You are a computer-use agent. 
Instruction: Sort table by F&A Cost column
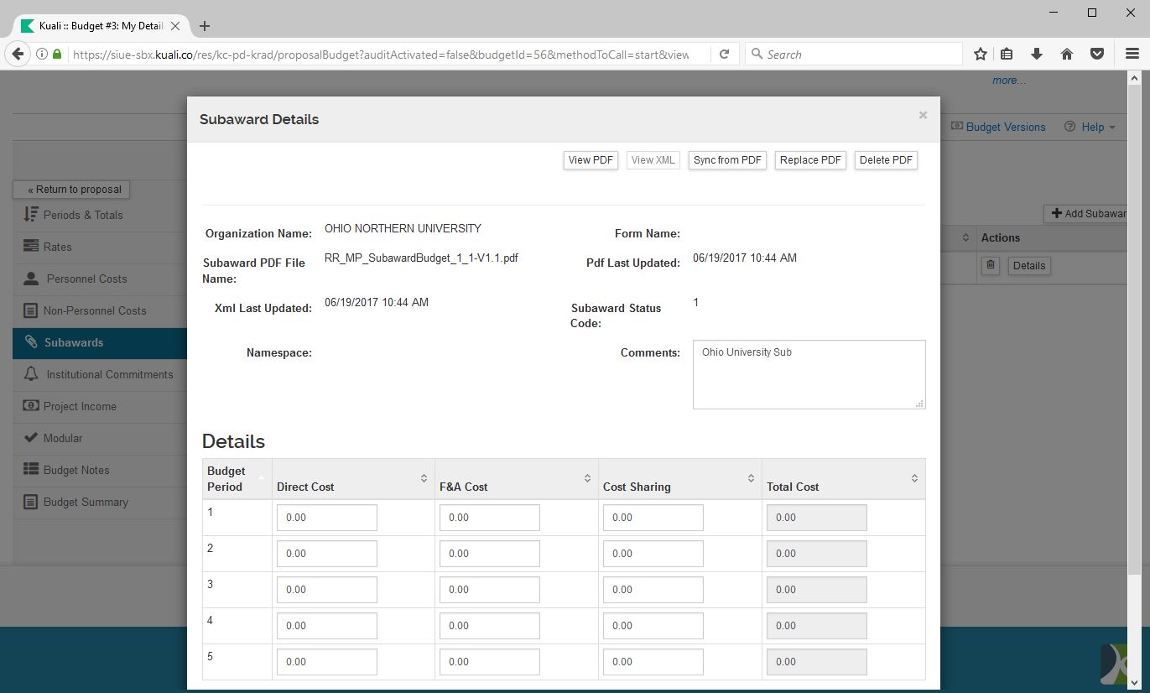click(x=587, y=478)
